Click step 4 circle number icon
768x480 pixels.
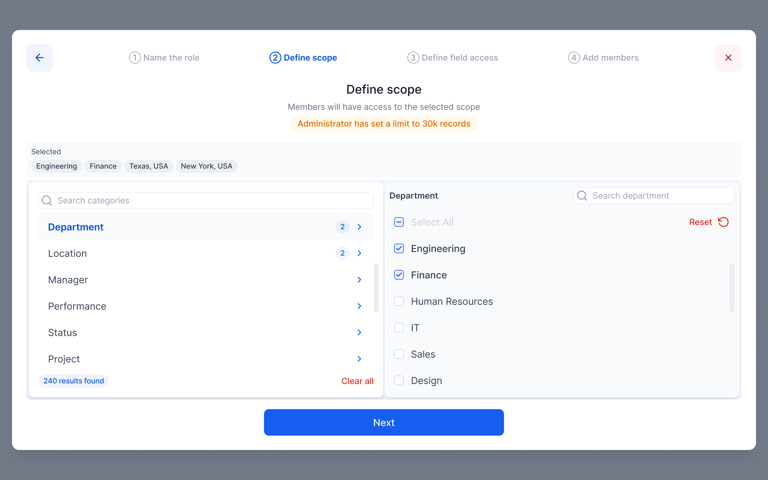[x=574, y=58]
